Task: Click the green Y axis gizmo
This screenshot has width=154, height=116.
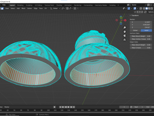Action: [x=121, y=17]
